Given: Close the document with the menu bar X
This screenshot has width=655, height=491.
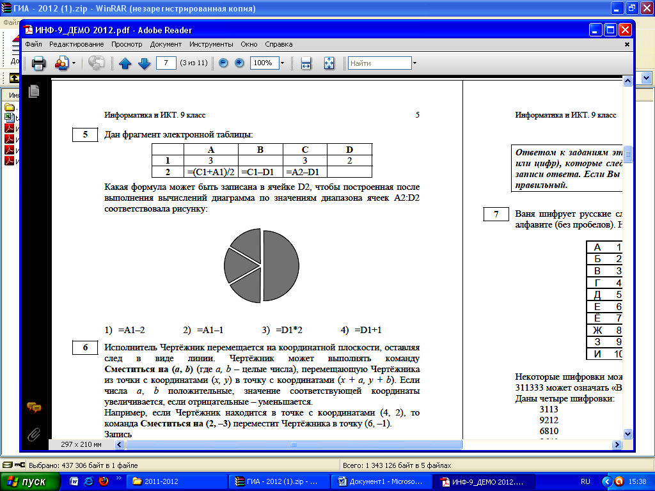Looking at the screenshot, I should (627, 44).
